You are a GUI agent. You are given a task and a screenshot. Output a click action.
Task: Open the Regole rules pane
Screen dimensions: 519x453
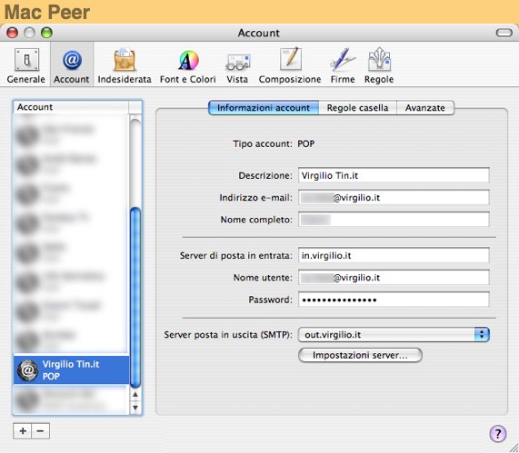click(x=379, y=65)
